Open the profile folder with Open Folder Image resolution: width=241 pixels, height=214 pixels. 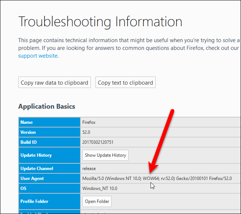click(96, 201)
